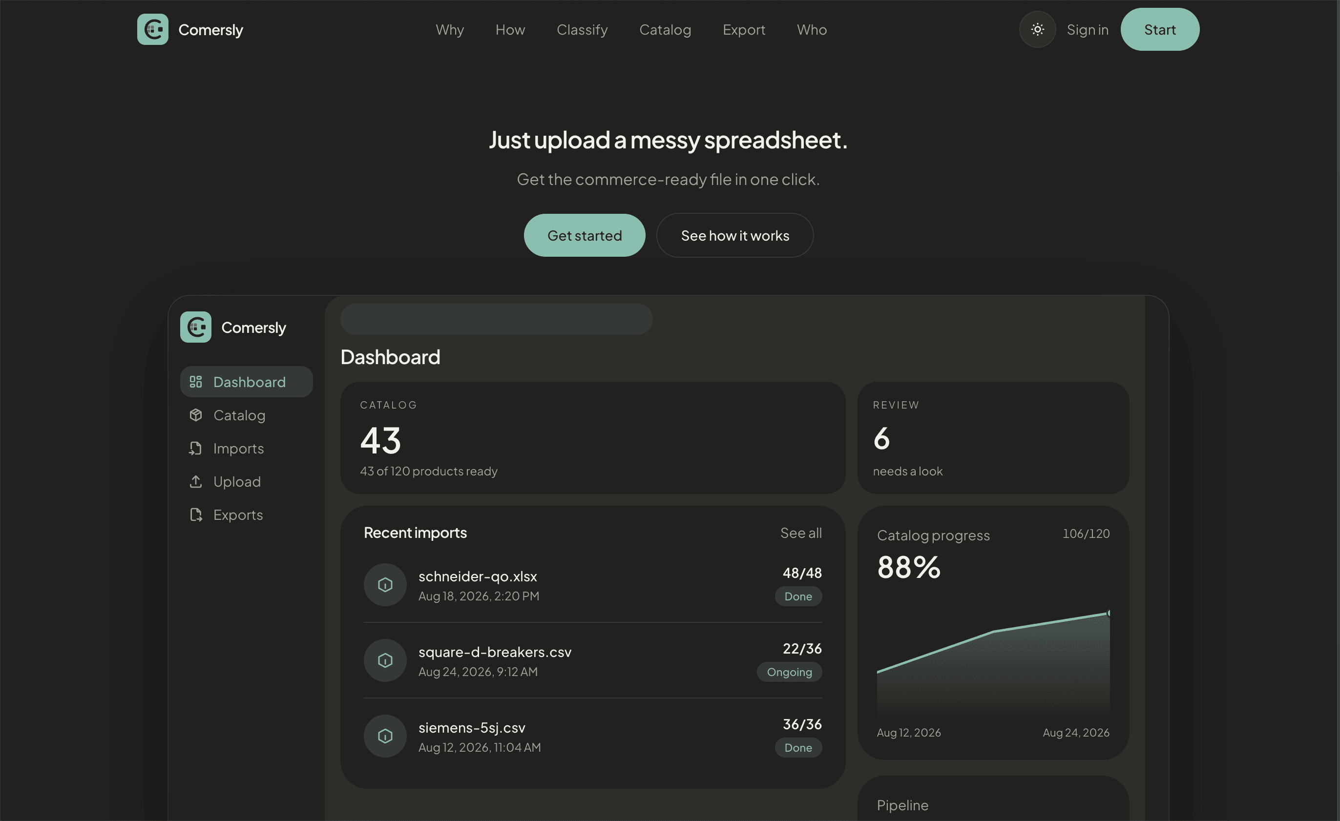Image resolution: width=1340 pixels, height=821 pixels.
Task: Open the siemens-5sj.csv import name
Action: 472,727
